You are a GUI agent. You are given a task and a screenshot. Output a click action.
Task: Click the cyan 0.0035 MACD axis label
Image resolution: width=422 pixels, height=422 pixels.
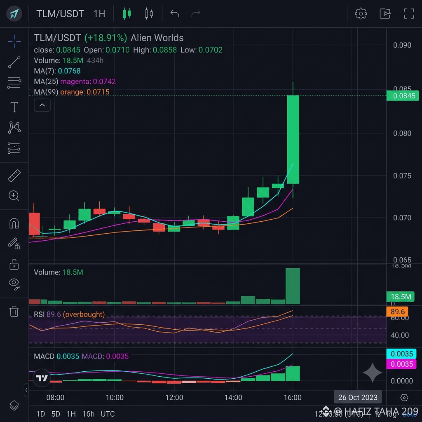tap(401, 354)
